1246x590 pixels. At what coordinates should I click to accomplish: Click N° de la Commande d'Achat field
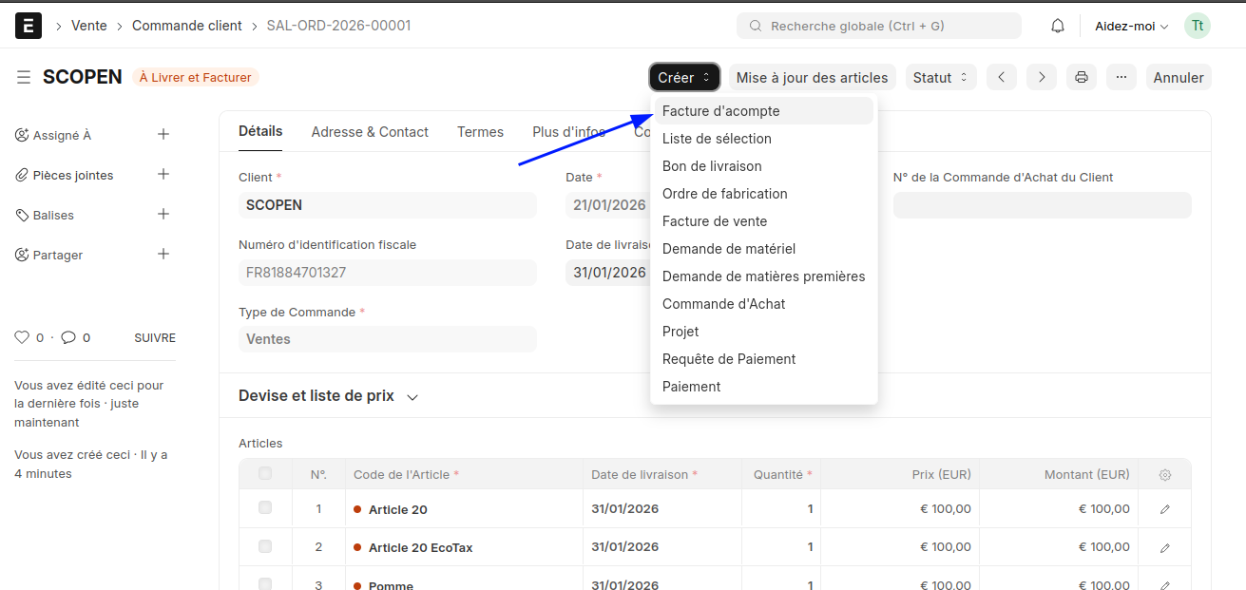(1043, 205)
